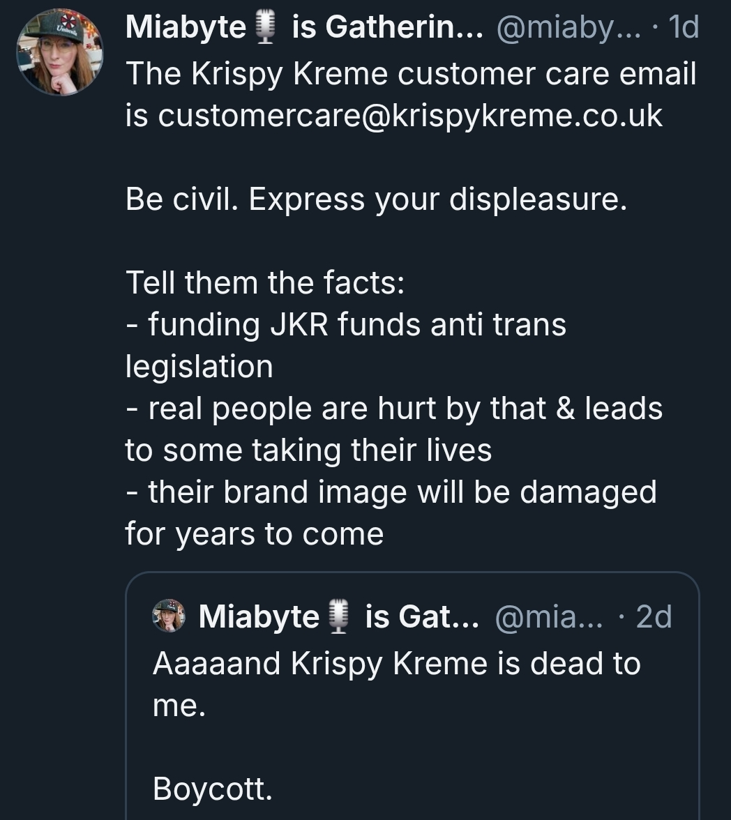Click "Be civil. Express your displeasure." text
731x820 pixels.
376,199
